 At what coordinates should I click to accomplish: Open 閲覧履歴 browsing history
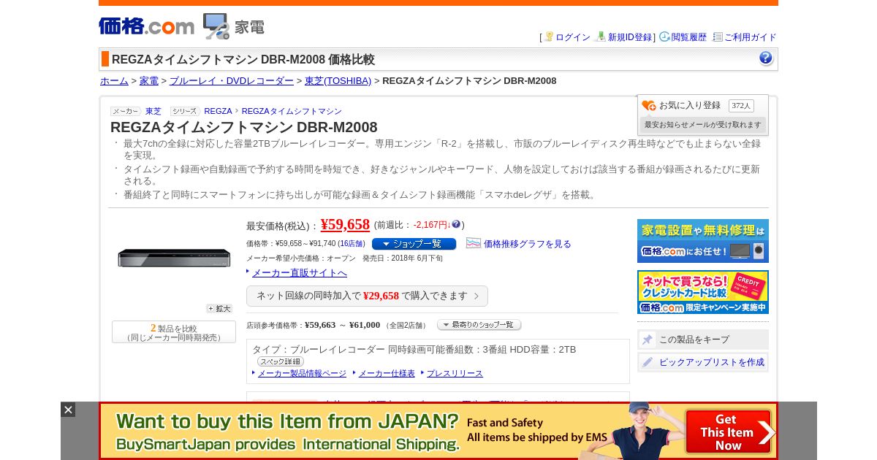[688, 37]
